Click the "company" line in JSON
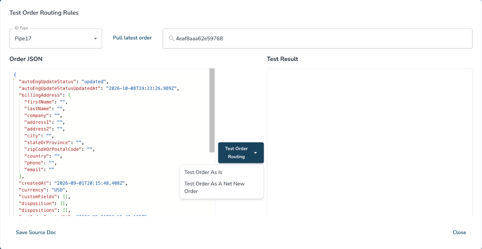The height and width of the screenshot is (249, 482). (x=43, y=116)
